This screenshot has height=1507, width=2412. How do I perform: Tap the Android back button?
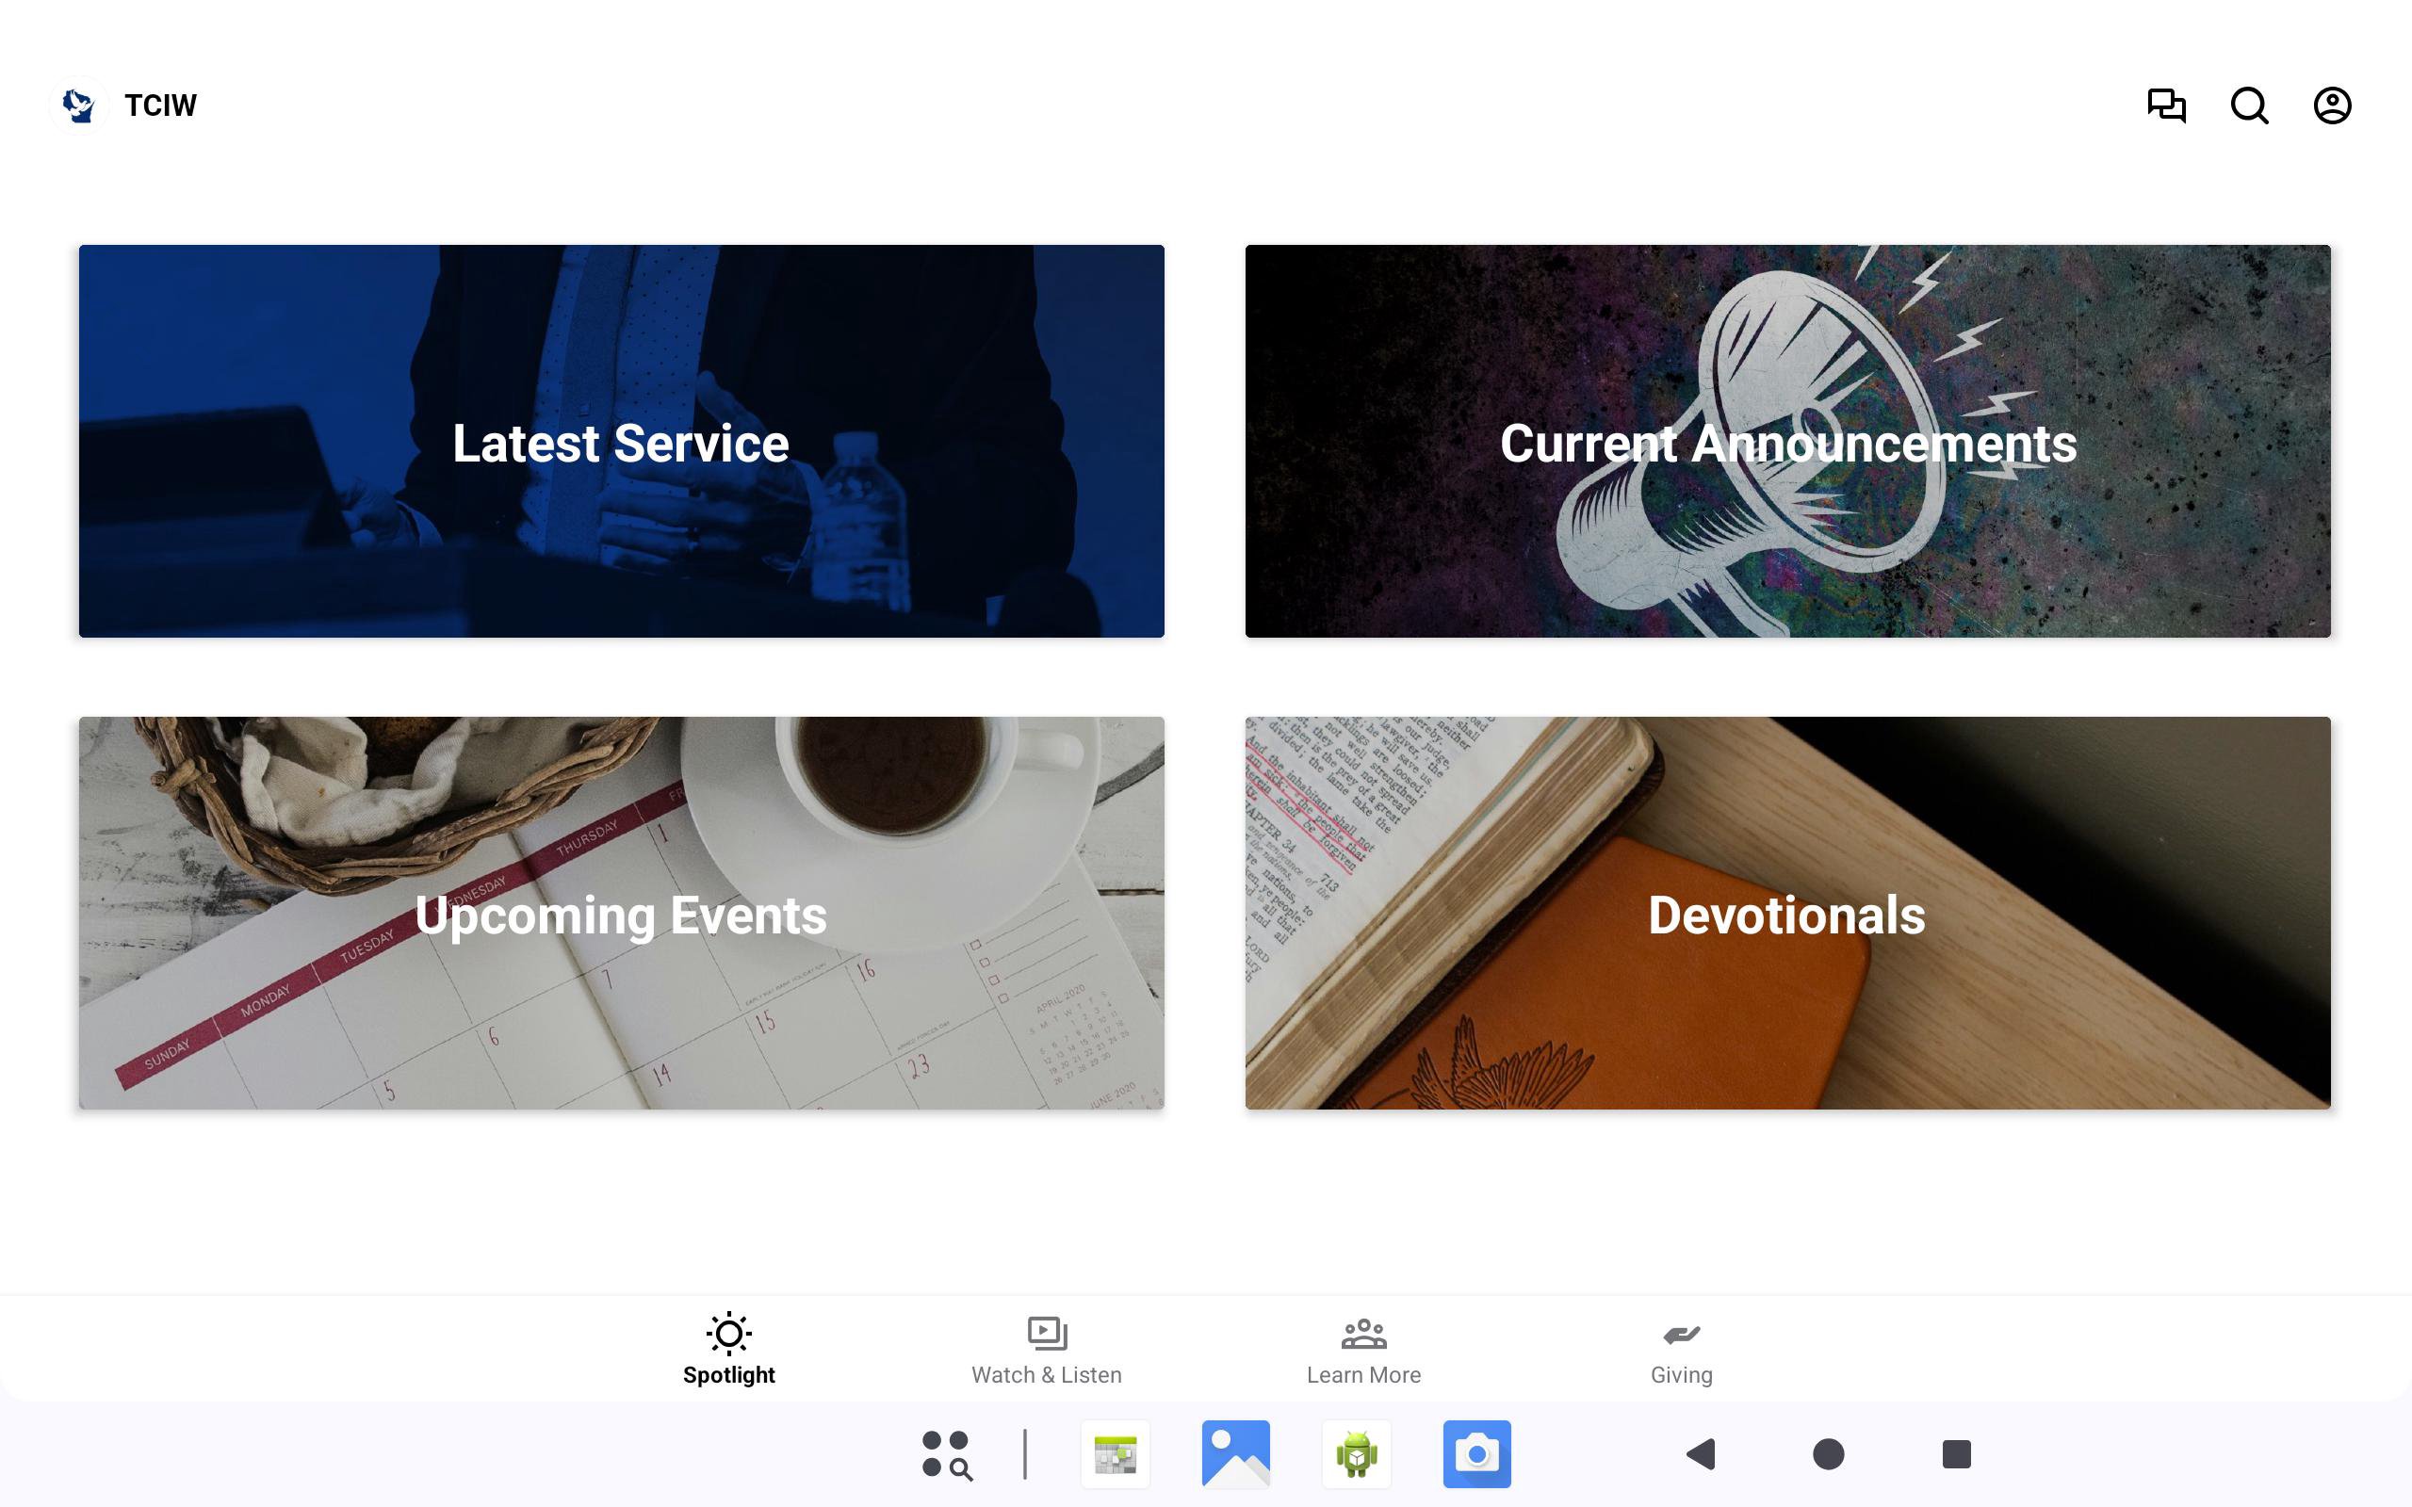pyautogui.click(x=1702, y=1454)
